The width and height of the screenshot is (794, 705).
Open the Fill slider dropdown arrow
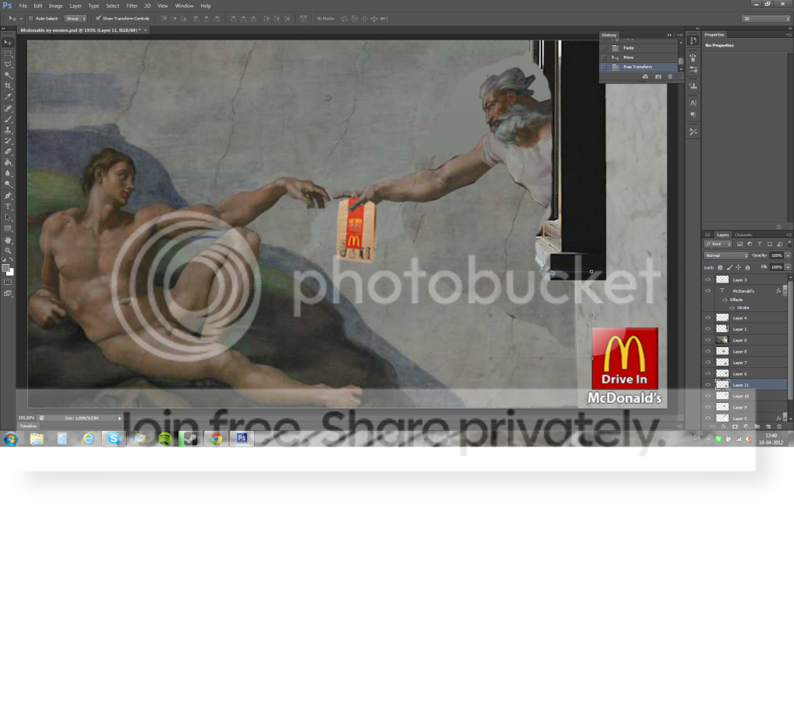pos(788,267)
